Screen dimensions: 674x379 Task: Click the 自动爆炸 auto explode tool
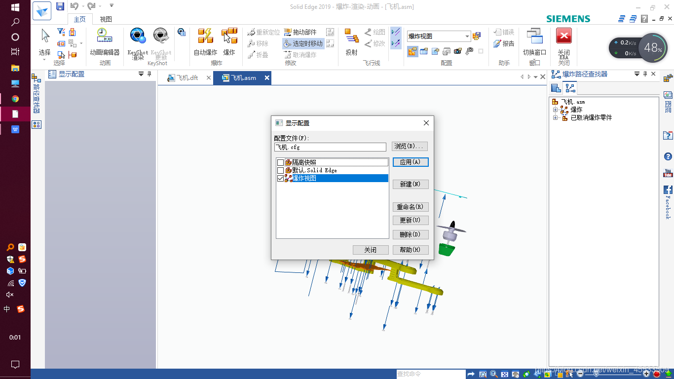click(x=205, y=41)
